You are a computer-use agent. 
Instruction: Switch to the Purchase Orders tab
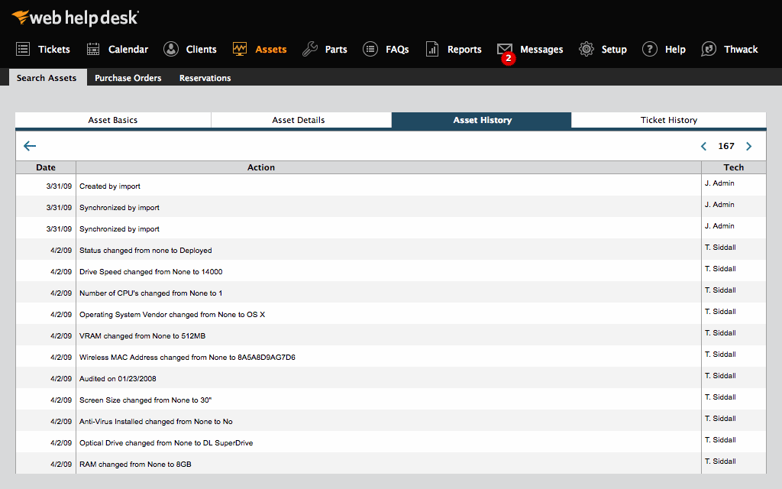pos(128,77)
